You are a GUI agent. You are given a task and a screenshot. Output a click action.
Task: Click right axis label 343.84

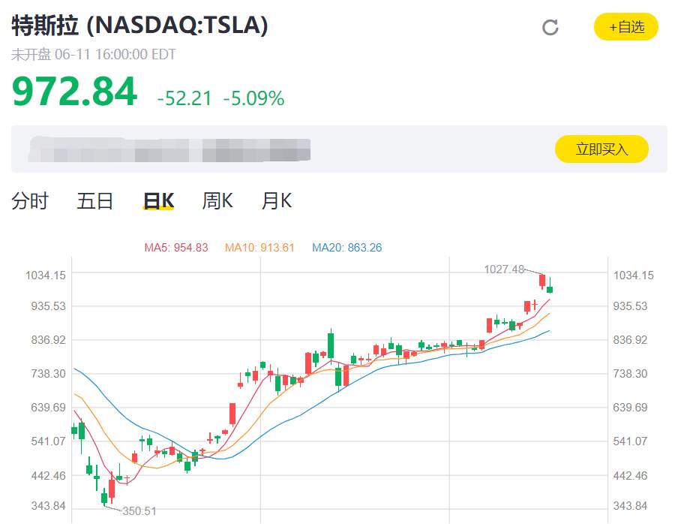pyautogui.click(x=630, y=505)
